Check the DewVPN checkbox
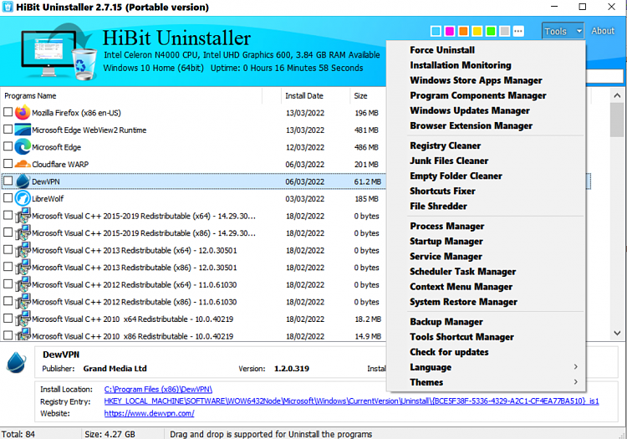The height and width of the screenshot is (439, 627). [8, 181]
